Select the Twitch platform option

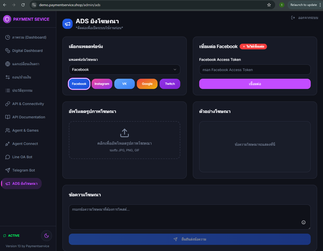170,84
